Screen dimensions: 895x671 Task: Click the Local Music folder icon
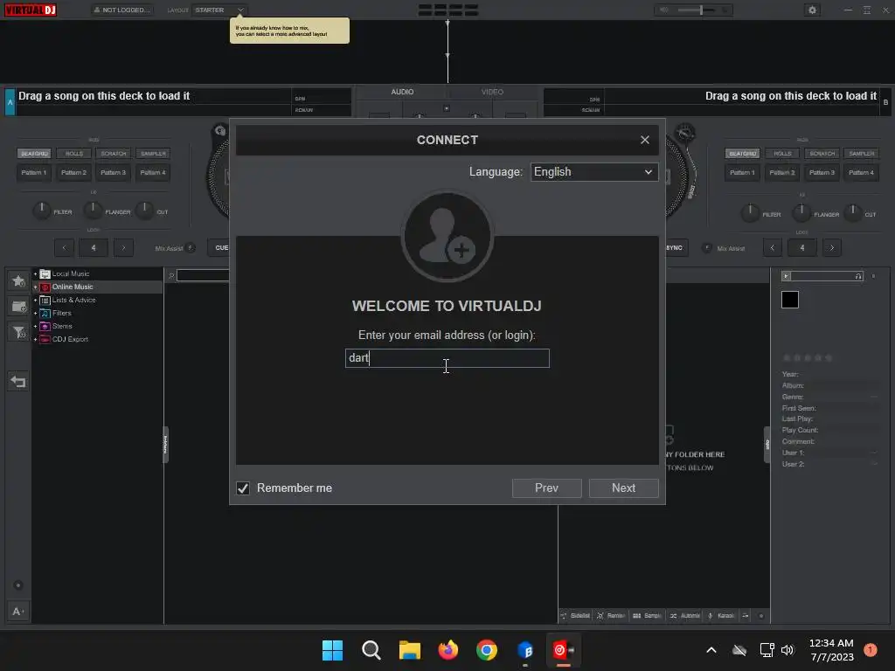[x=45, y=273]
